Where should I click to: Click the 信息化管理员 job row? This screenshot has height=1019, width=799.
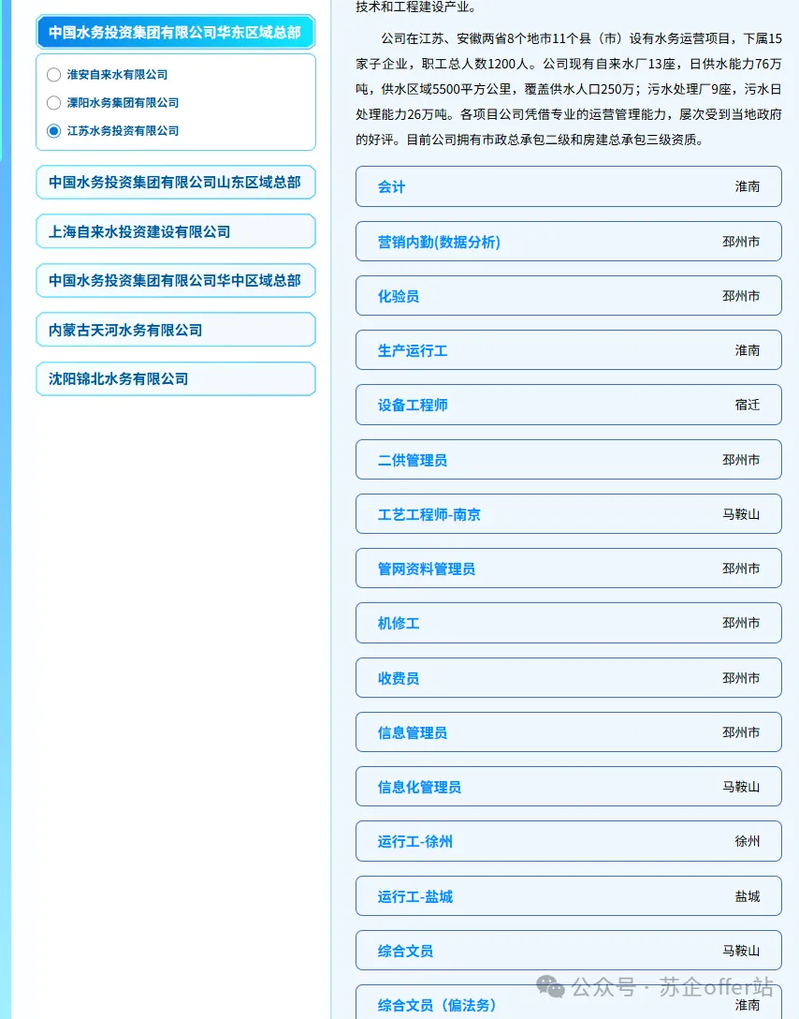coord(569,787)
